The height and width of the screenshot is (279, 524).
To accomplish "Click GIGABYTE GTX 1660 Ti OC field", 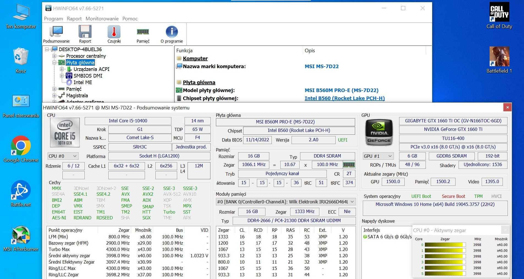I will (x=453, y=121).
